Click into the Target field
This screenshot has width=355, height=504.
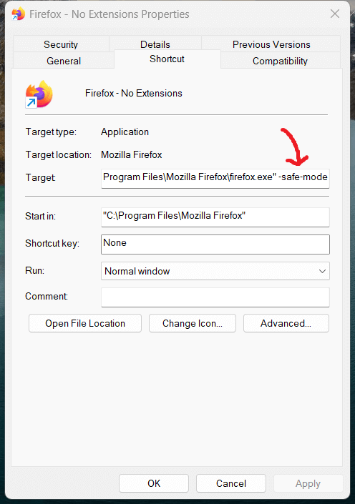point(215,179)
